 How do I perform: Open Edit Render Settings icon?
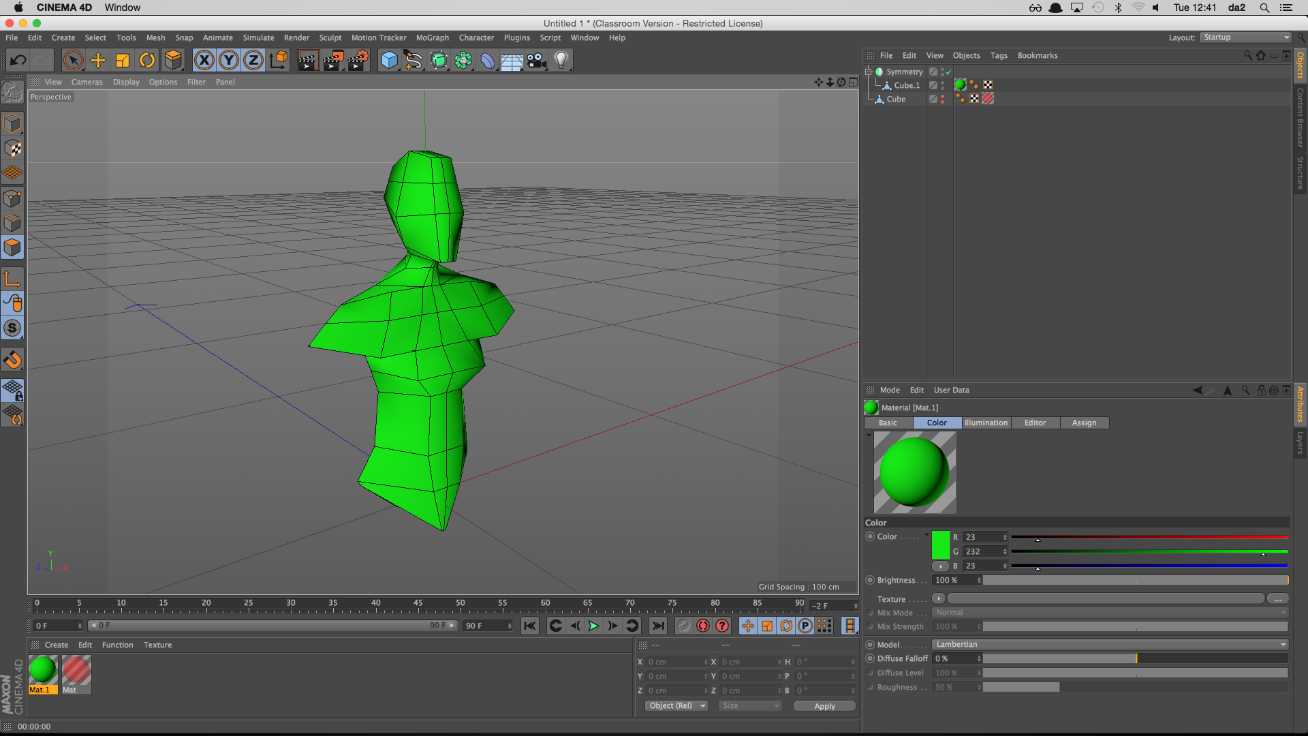[x=358, y=61]
